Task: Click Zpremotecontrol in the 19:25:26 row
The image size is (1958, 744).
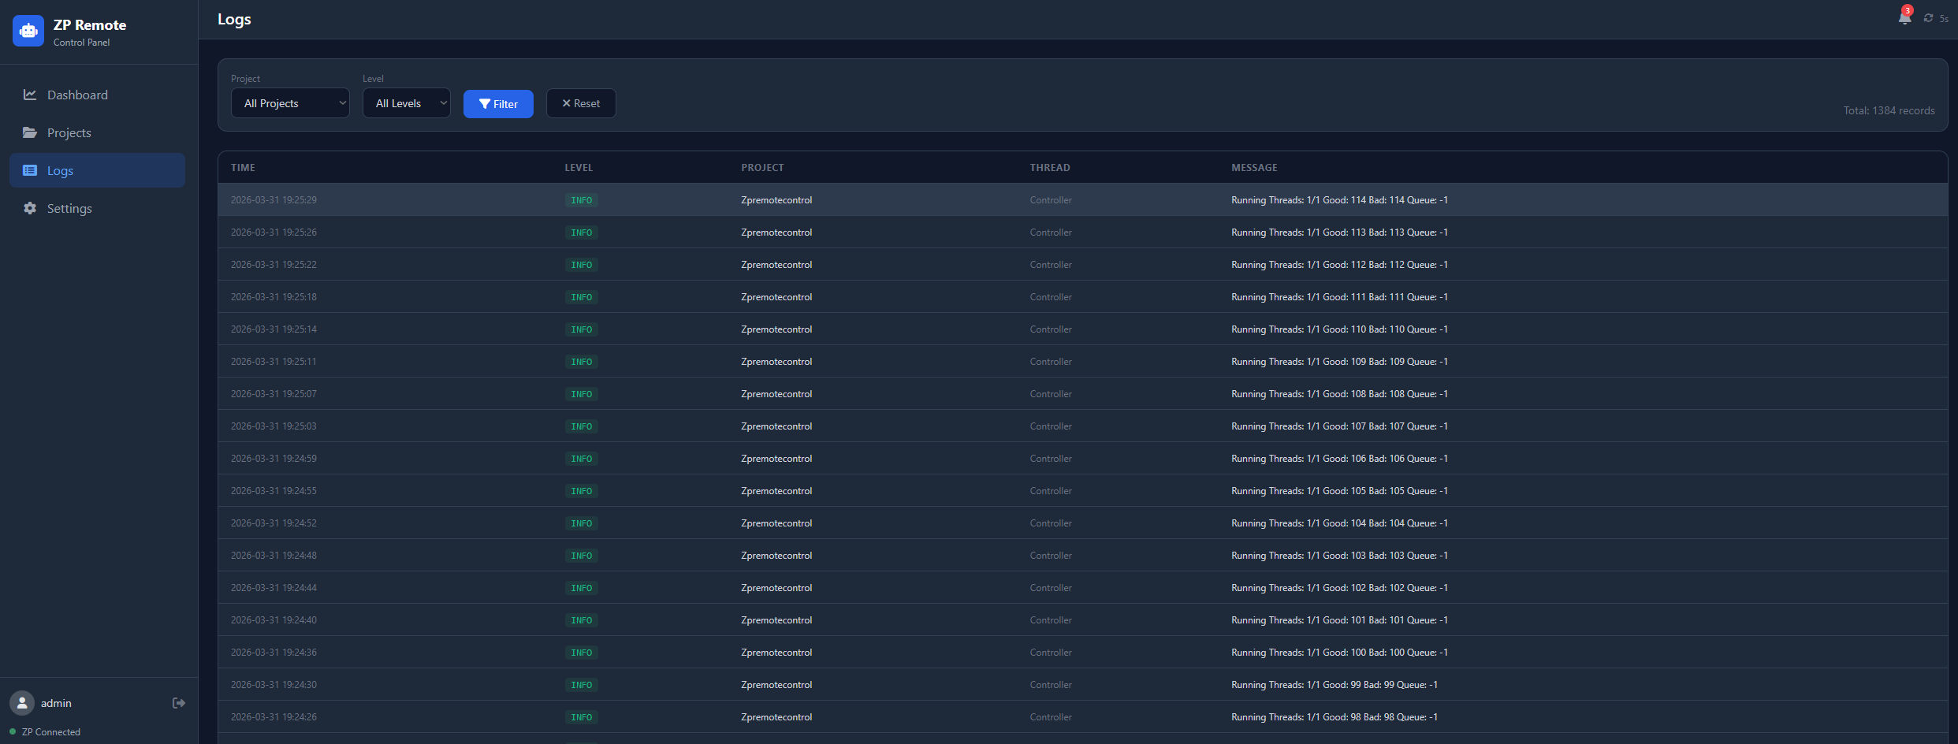Action: pos(776,232)
